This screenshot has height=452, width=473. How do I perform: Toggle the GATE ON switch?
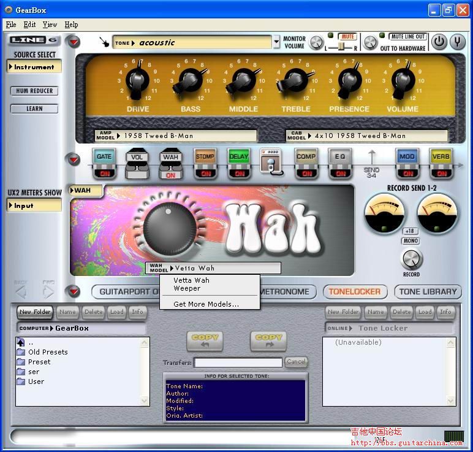pyautogui.click(x=105, y=174)
